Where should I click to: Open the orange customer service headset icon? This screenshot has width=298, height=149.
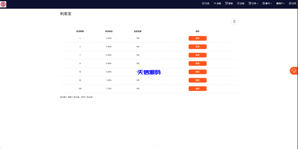coord(294,71)
